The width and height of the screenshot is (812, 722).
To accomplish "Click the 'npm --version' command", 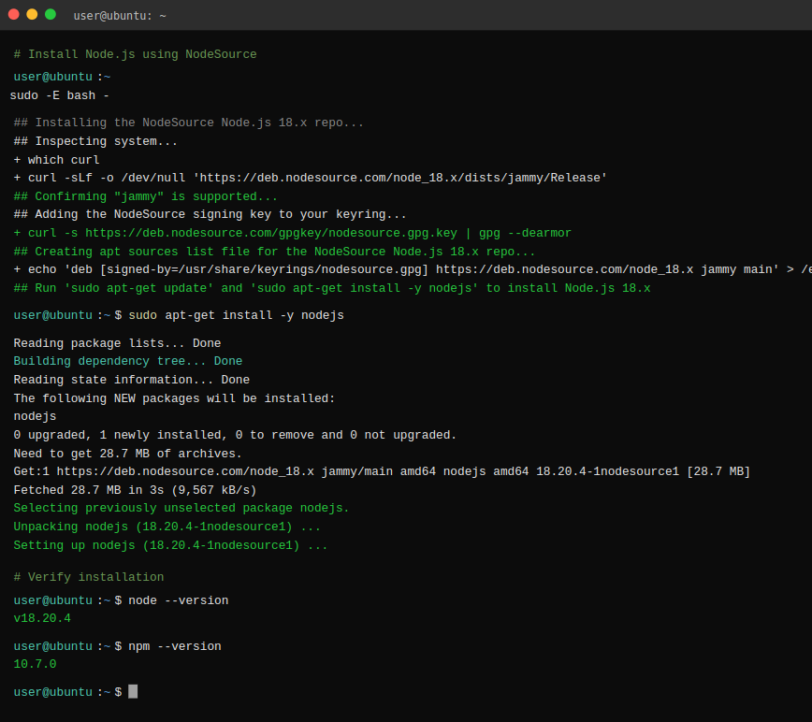I will coord(175,646).
